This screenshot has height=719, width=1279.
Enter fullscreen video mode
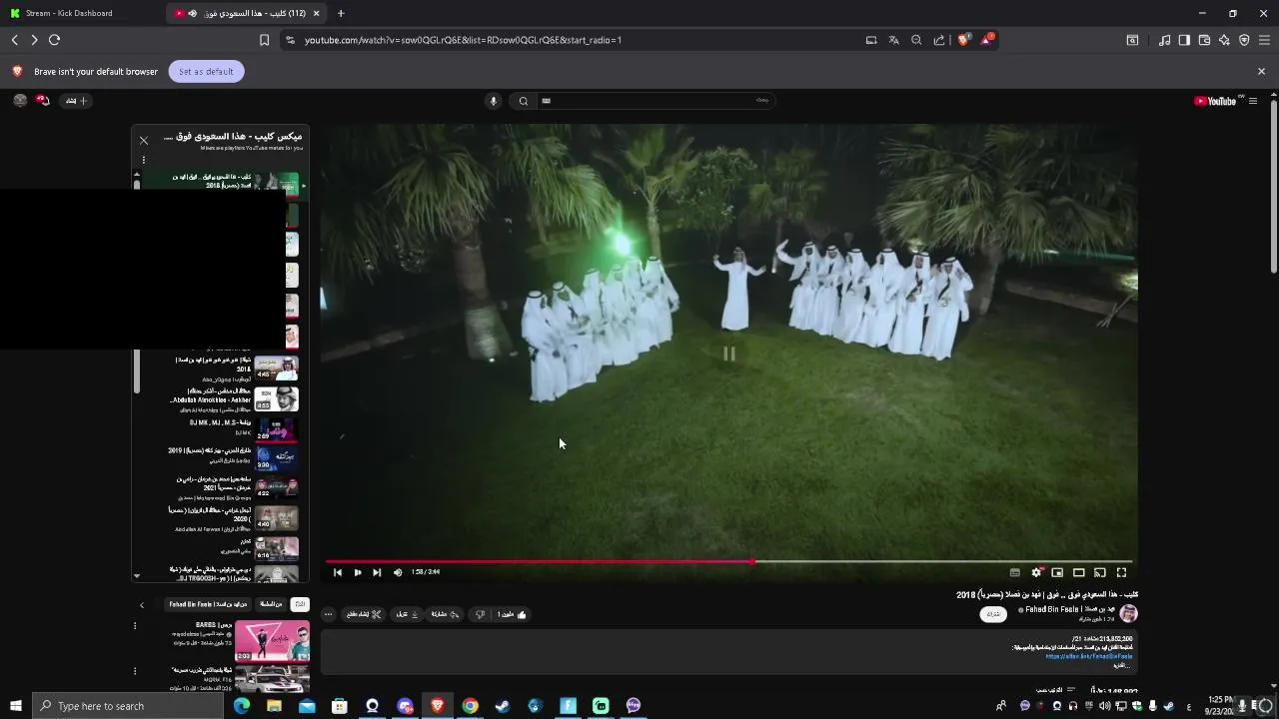pos(1121,572)
